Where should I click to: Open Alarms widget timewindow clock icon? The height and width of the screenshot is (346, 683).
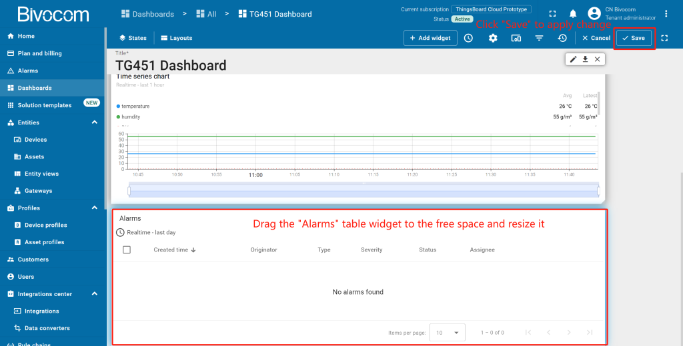120,232
